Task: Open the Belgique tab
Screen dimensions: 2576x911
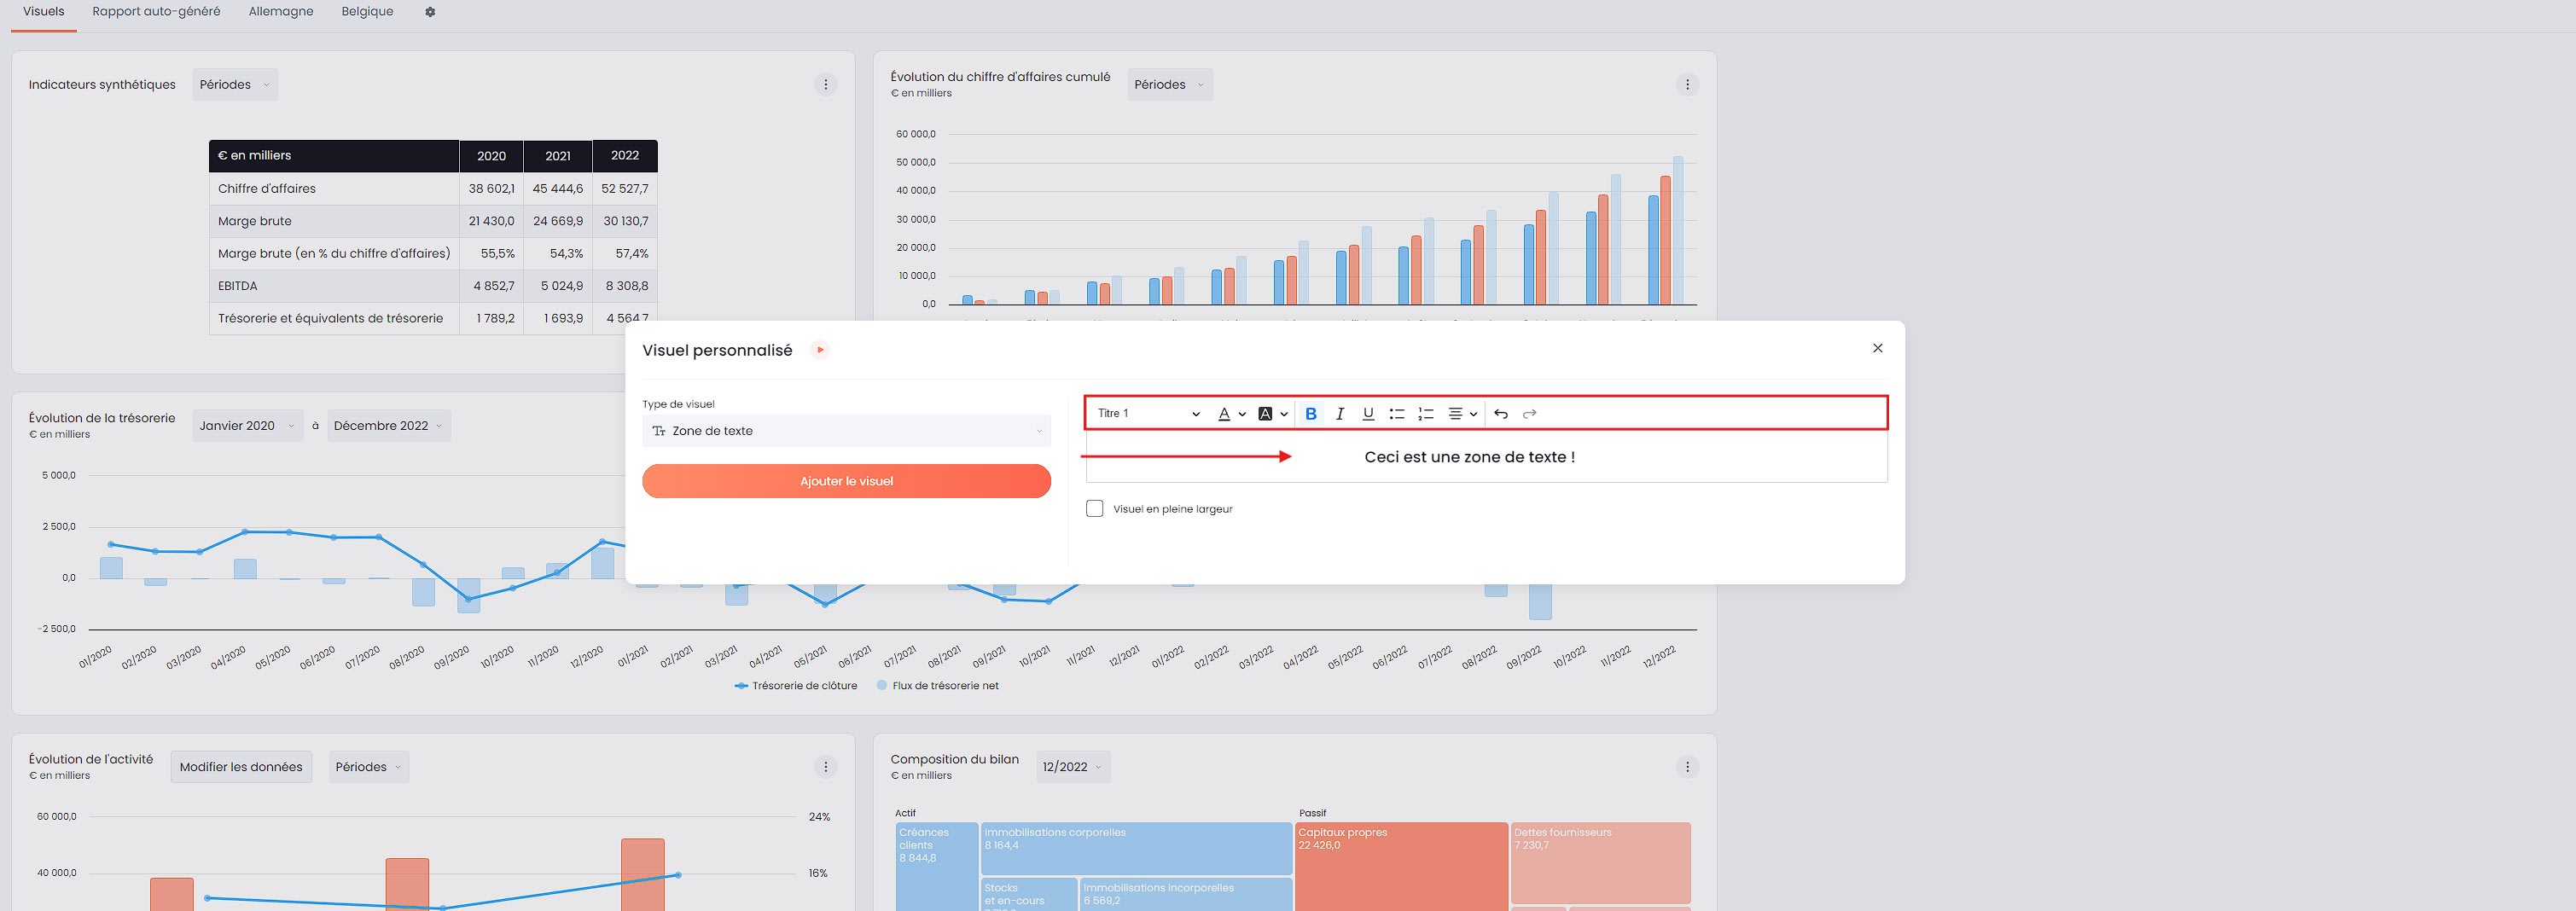Action: click(367, 12)
